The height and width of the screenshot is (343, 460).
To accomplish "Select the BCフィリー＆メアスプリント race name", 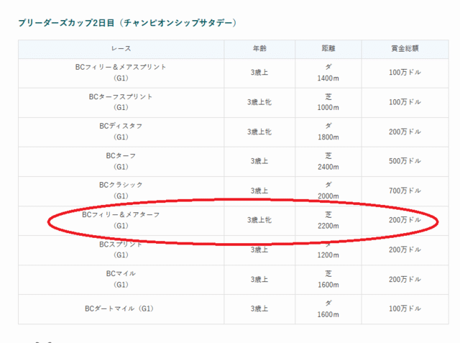I will tap(121, 67).
